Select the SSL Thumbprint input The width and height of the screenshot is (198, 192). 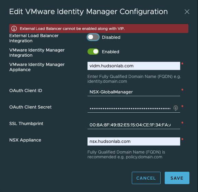[x=134, y=125]
